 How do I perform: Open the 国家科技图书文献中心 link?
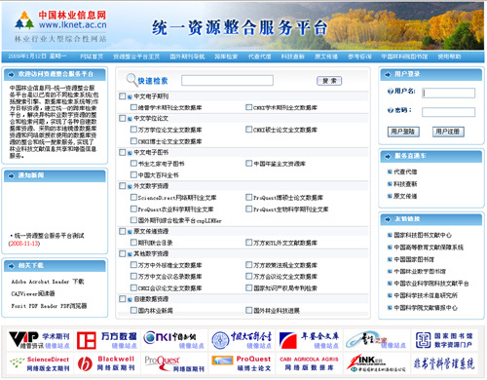[423, 235]
